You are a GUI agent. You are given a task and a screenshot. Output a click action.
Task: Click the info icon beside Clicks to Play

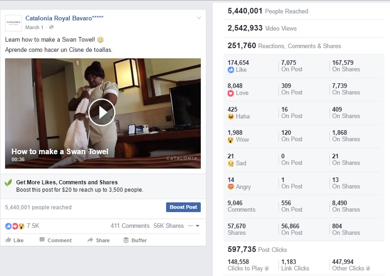click(267, 269)
